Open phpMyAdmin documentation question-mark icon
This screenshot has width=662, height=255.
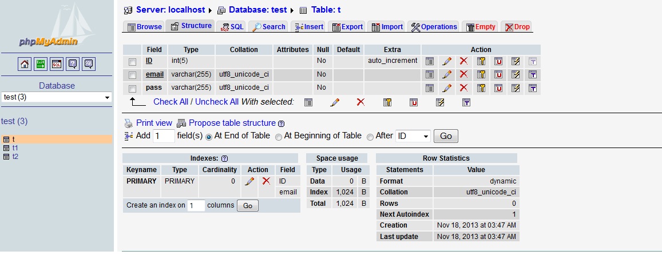point(73,64)
